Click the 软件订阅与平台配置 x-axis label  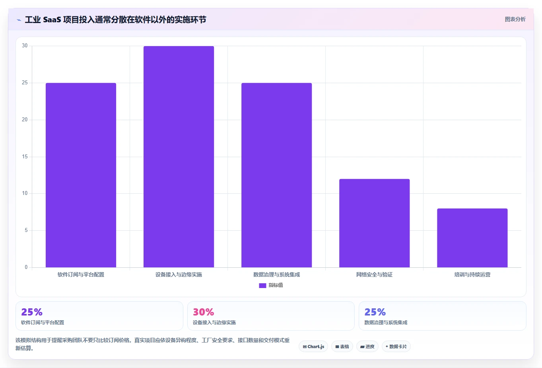tap(81, 275)
